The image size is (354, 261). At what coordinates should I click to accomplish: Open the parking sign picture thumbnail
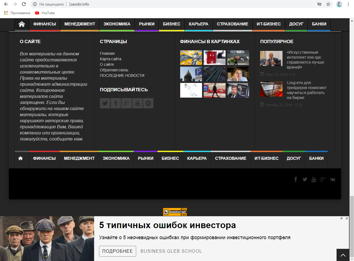(x=191, y=74)
